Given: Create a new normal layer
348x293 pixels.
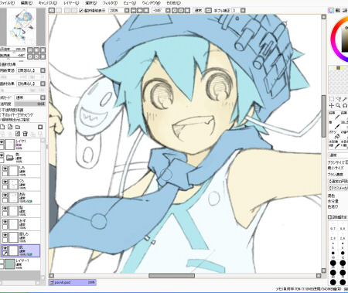Looking at the screenshot, I should [x=2, y=127].
